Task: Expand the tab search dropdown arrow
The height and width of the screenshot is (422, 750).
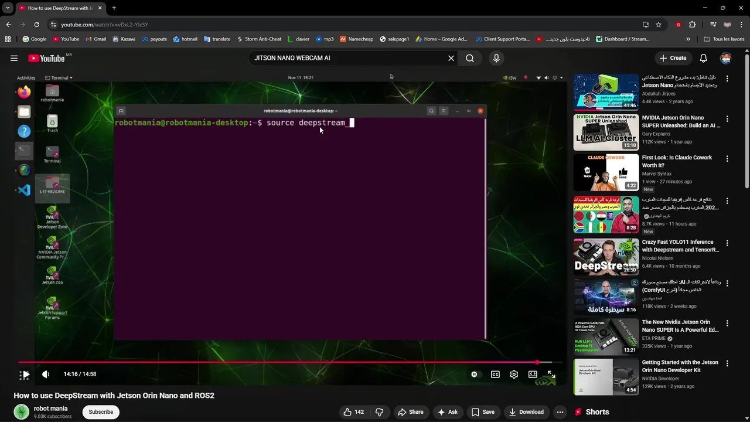Action: point(8,8)
